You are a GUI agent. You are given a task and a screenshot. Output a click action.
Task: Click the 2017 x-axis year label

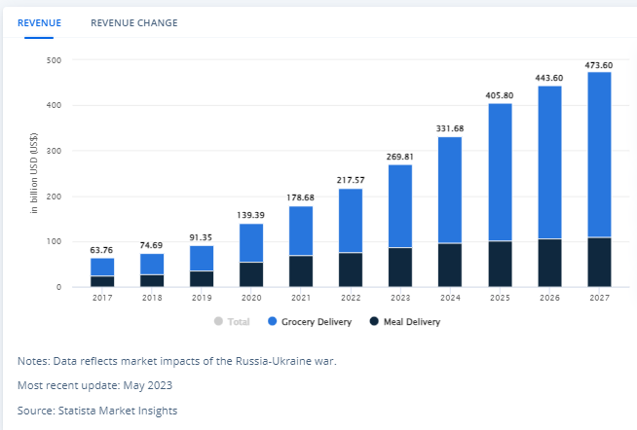coord(102,298)
